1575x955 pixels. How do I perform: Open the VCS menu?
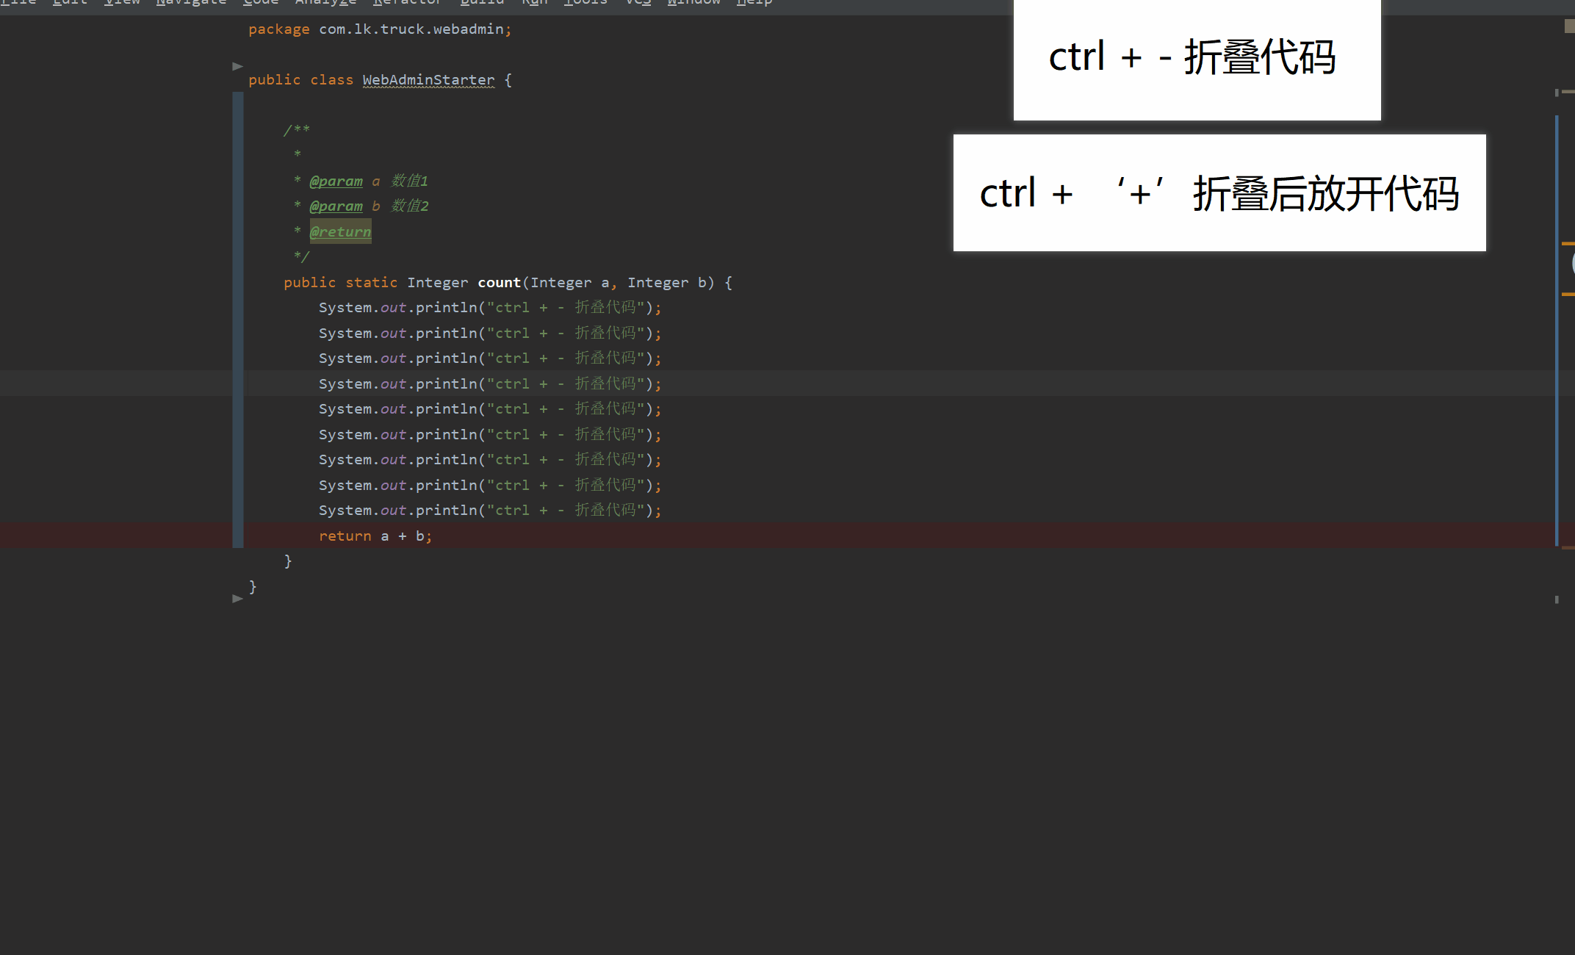tap(636, 3)
